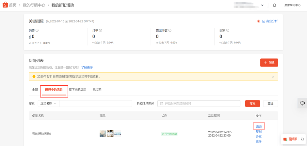Switch to the 全部 tab
Screen dimensions: 307x146
pos(35,90)
